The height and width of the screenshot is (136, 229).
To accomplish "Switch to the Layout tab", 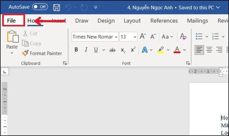I will [x=132, y=21].
